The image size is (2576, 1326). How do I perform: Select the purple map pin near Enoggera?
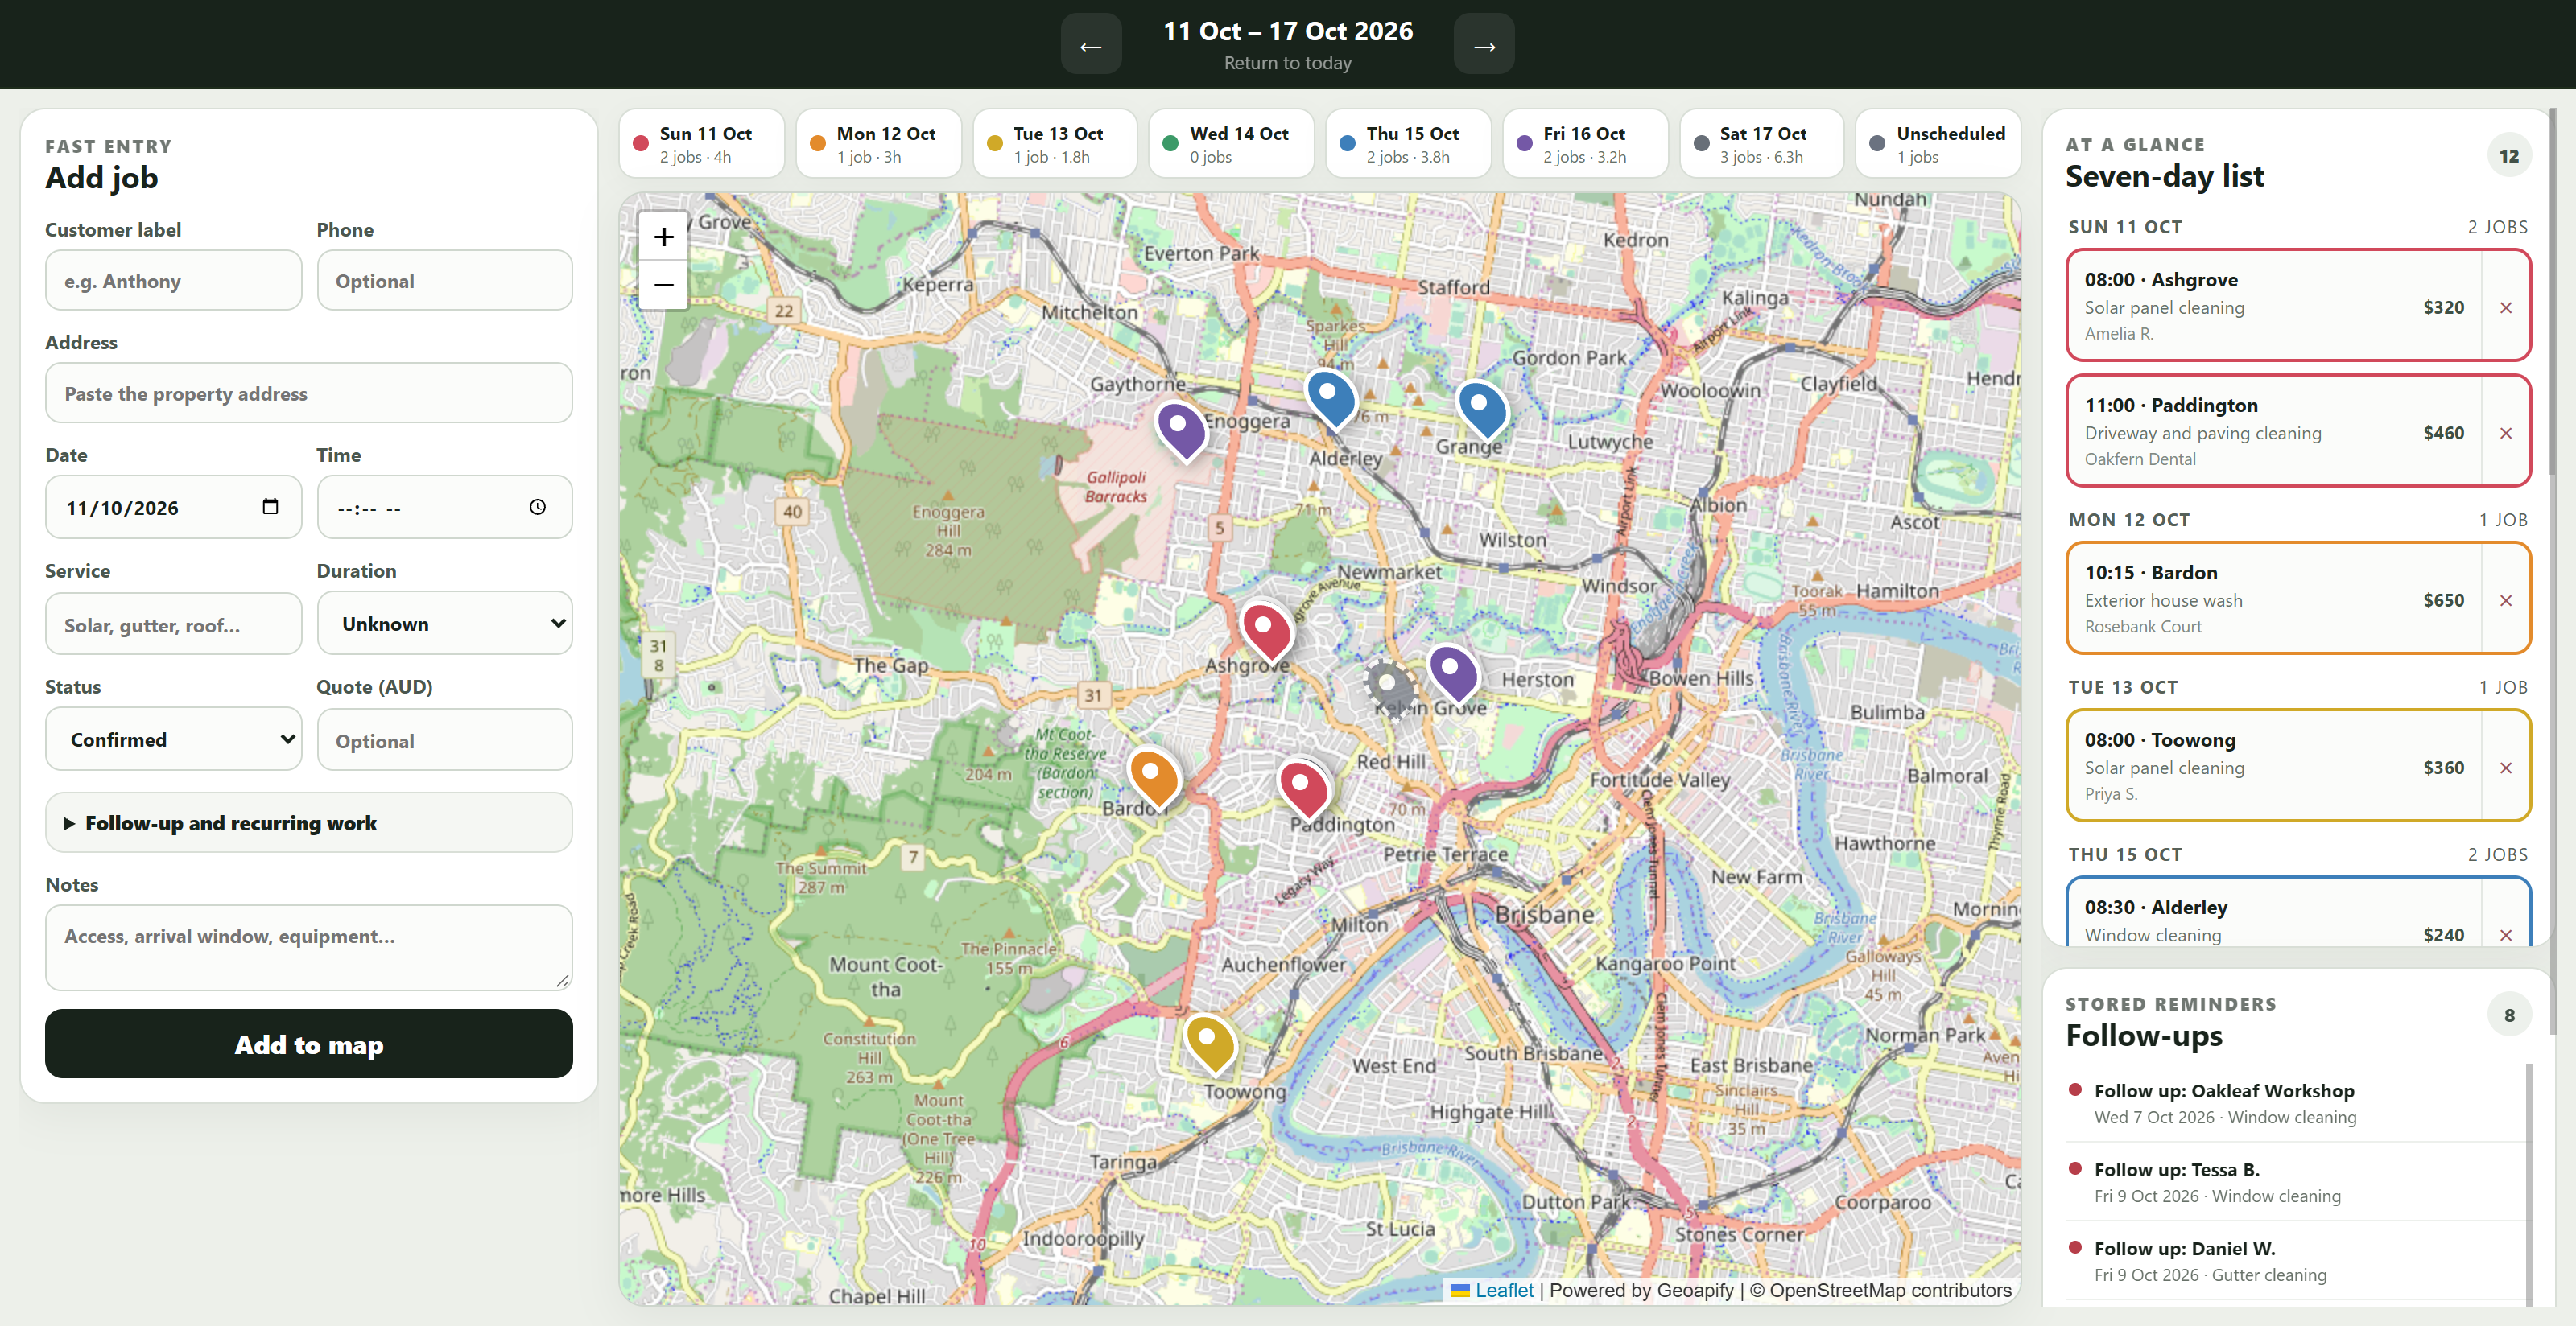[x=1181, y=430]
